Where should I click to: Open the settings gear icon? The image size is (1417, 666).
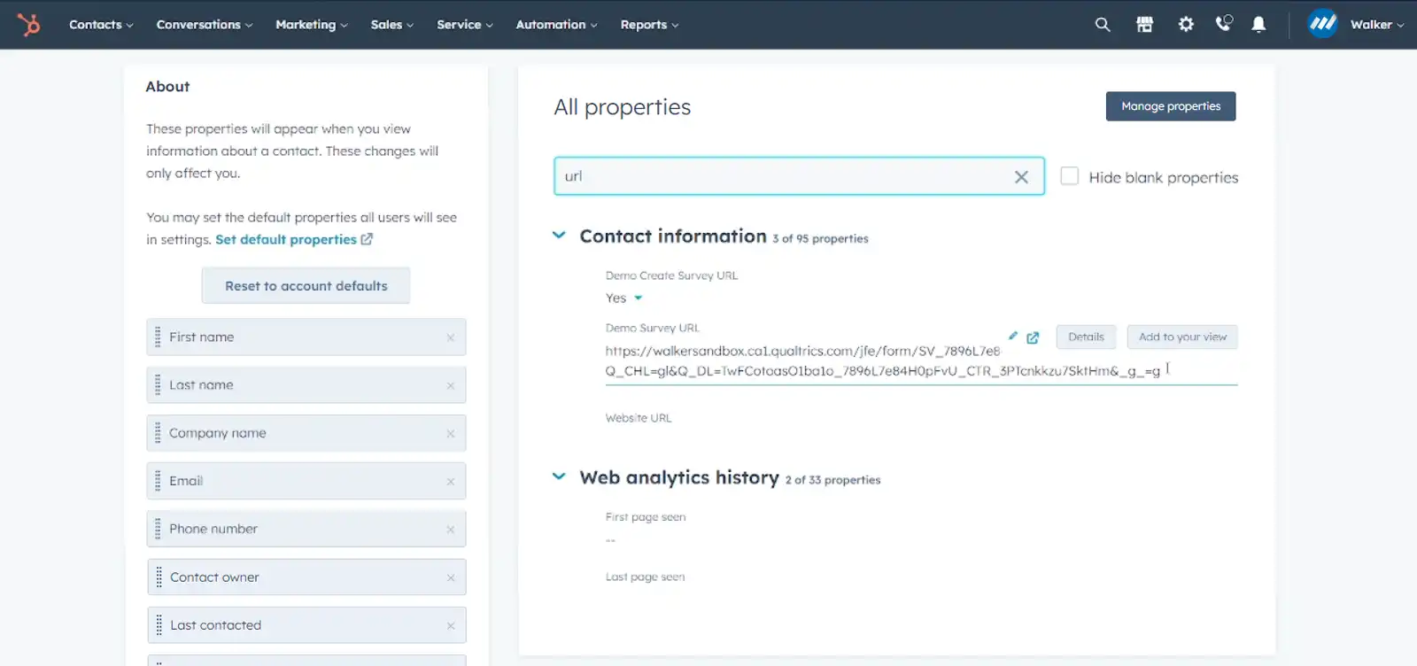click(x=1186, y=25)
